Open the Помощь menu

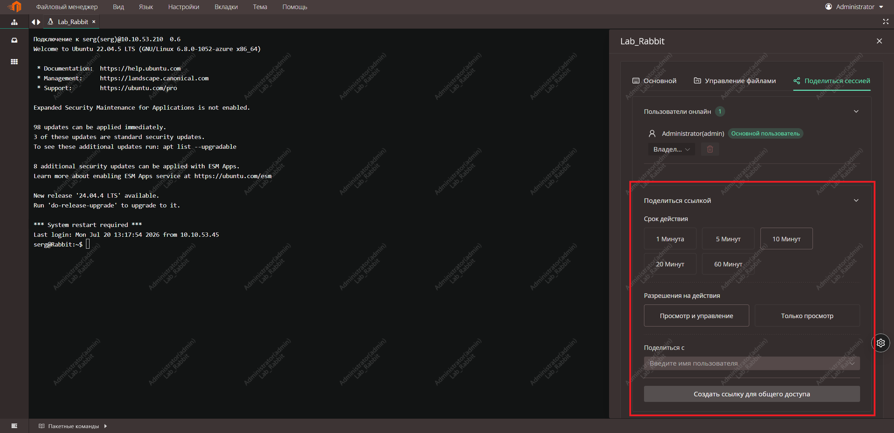295,7
